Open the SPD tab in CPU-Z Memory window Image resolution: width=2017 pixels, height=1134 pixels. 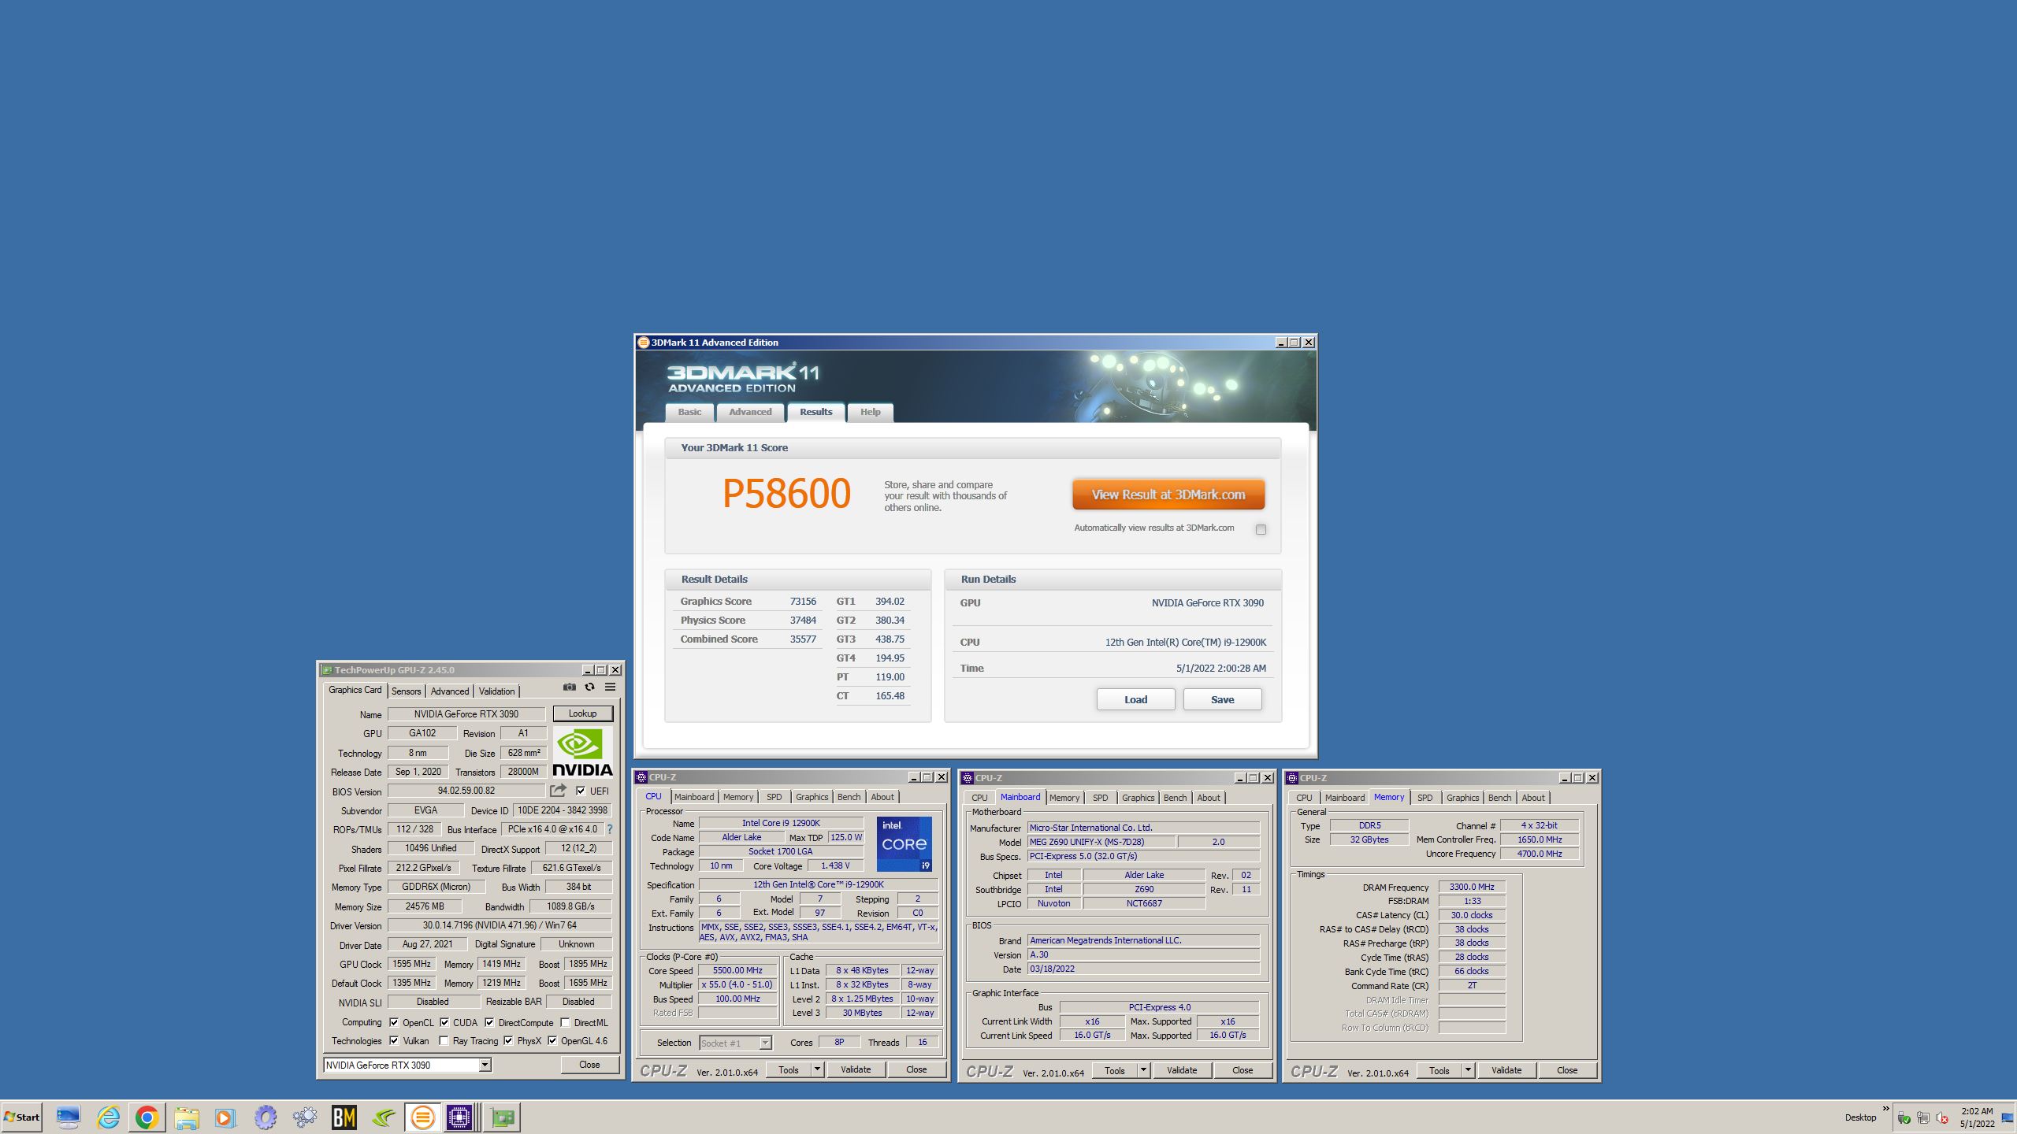click(x=1425, y=798)
